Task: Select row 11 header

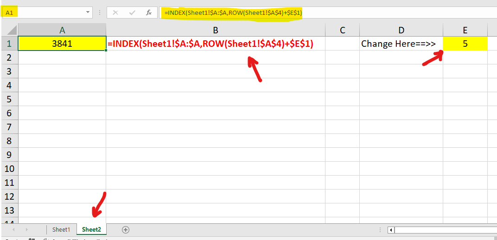Action: pos(10,183)
